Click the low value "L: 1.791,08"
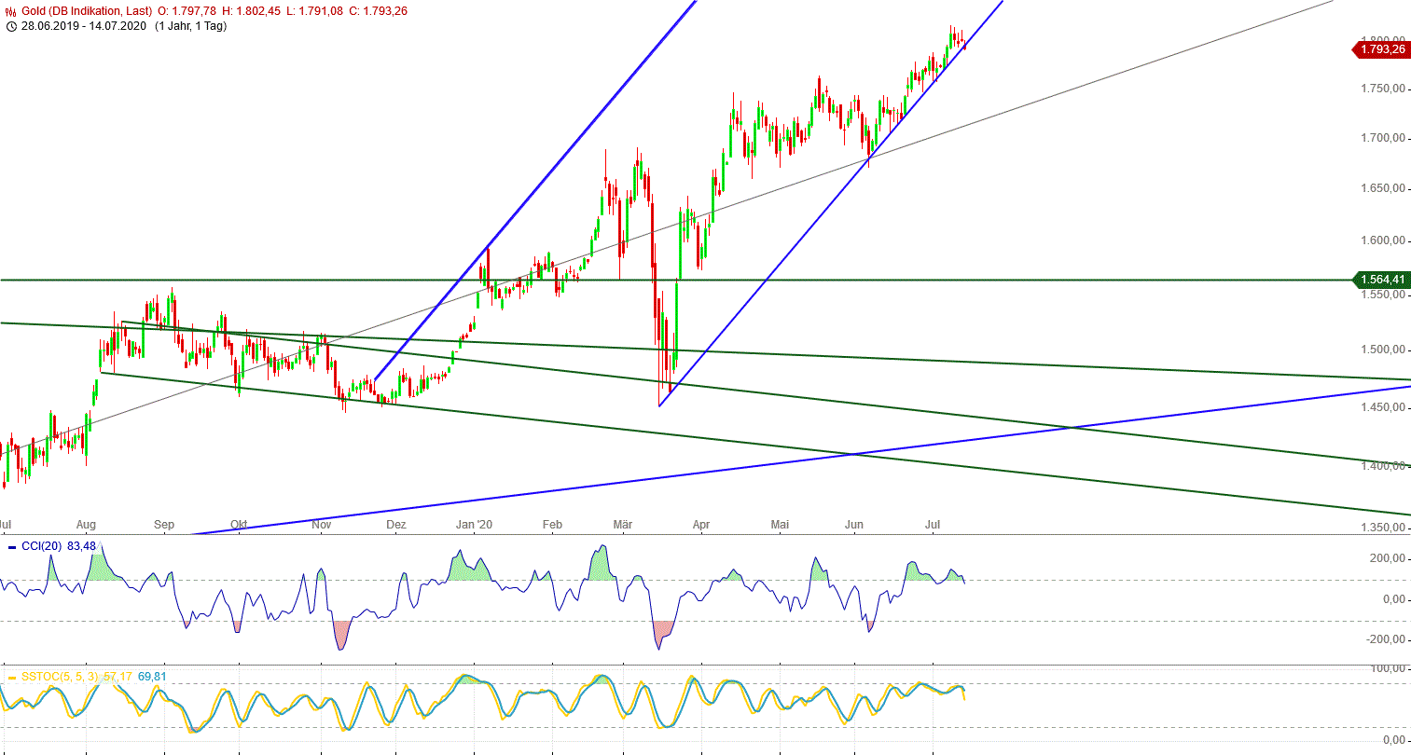This screenshot has height=755, width=1411. [x=313, y=11]
